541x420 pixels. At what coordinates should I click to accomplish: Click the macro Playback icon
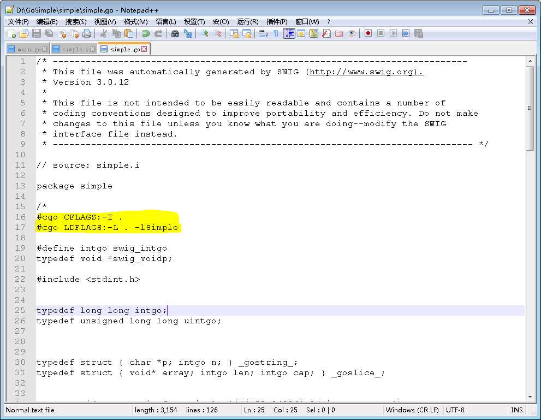click(x=393, y=33)
